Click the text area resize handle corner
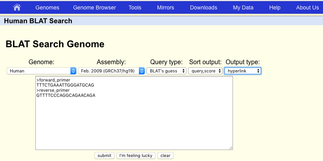The image size is (323, 161). coord(231,148)
